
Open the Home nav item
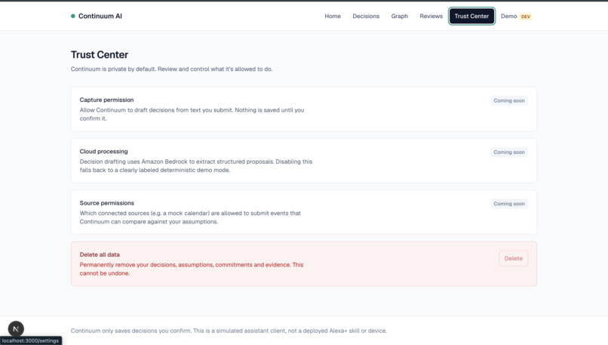[x=333, y=16]
